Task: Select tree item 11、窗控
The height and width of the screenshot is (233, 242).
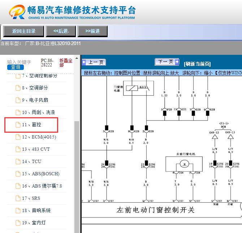Action: pos(31,125)
